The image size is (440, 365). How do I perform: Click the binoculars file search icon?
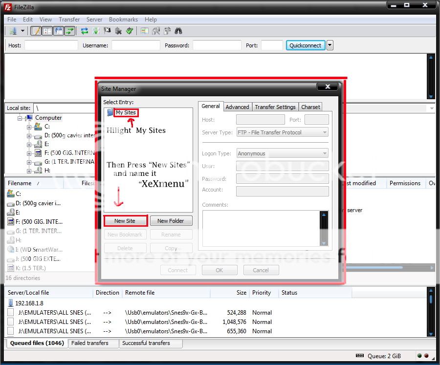pos(178,31)
